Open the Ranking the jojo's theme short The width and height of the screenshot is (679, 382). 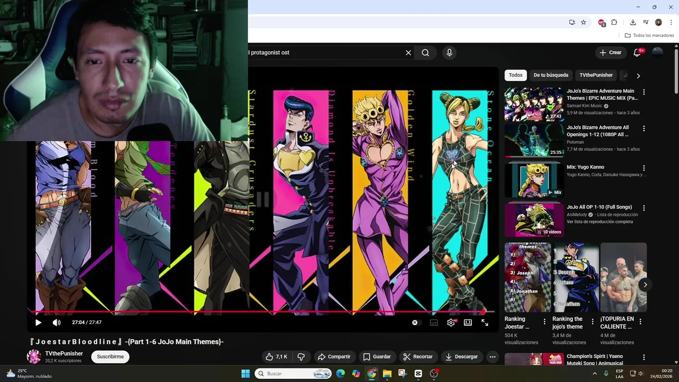click(x=576, y=277)
